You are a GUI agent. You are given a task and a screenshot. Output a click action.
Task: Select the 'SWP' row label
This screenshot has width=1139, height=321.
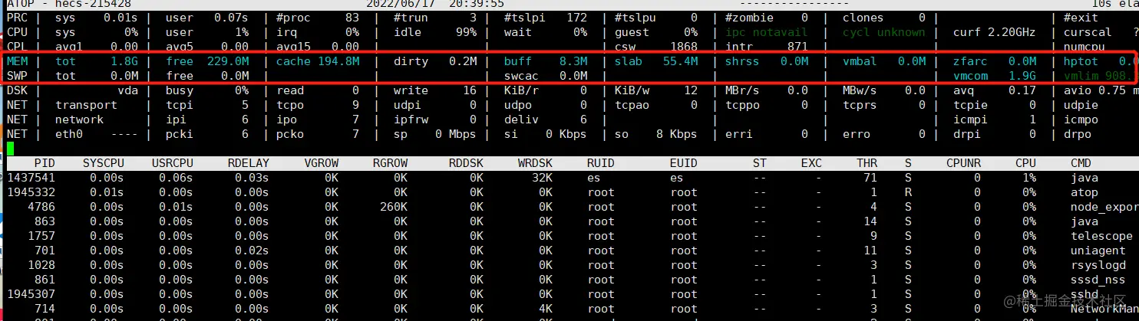point(16,76)
